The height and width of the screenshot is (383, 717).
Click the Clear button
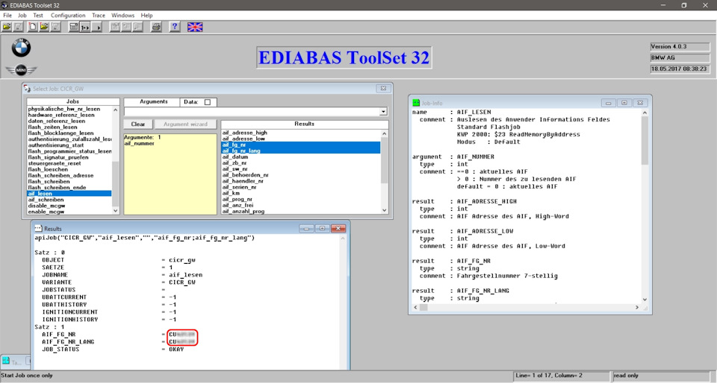pos(138,124)
